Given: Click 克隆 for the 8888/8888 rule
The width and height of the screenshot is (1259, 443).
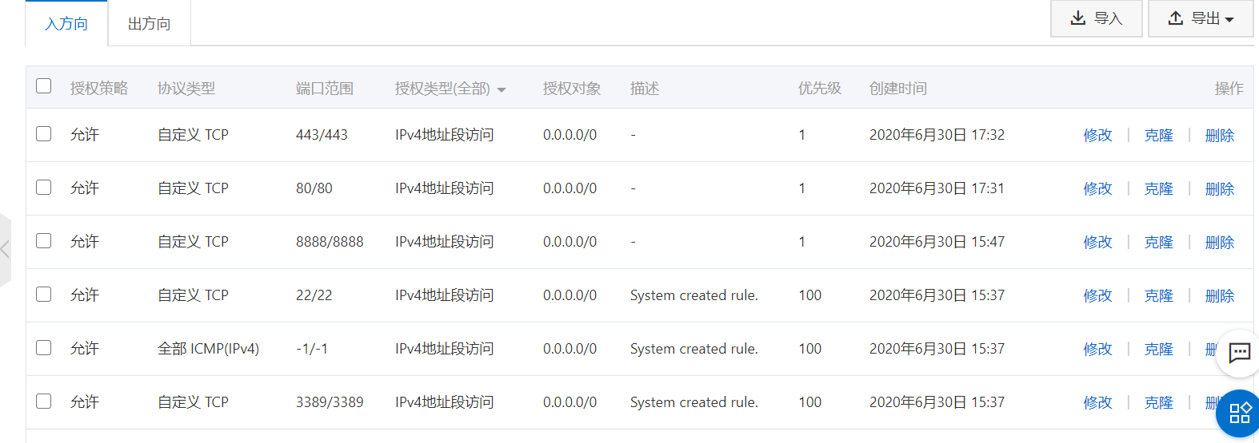Looking at the screenshot, I should tap(1158, 243).
